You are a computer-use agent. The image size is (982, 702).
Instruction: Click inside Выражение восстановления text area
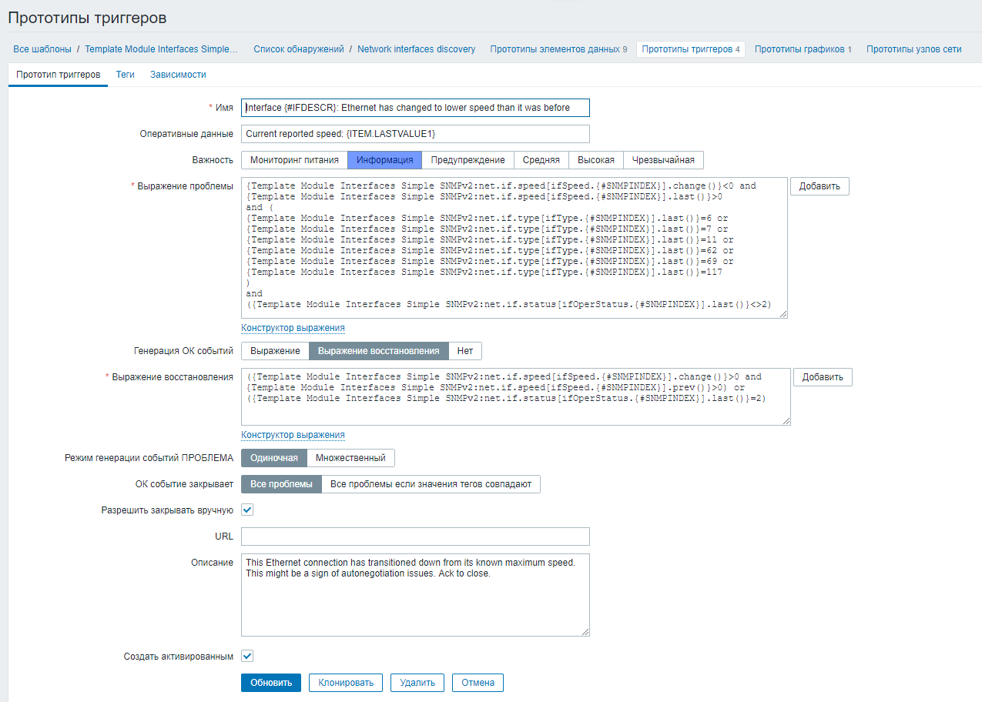[516, 397]
